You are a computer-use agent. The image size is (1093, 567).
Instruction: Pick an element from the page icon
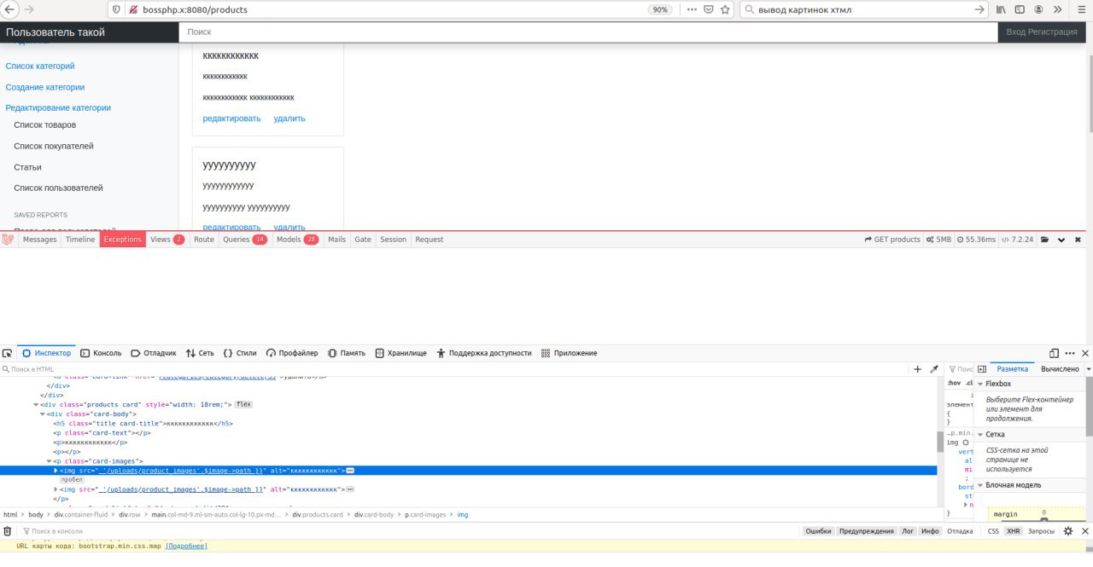pyautogui.click(x=8, y=353)
